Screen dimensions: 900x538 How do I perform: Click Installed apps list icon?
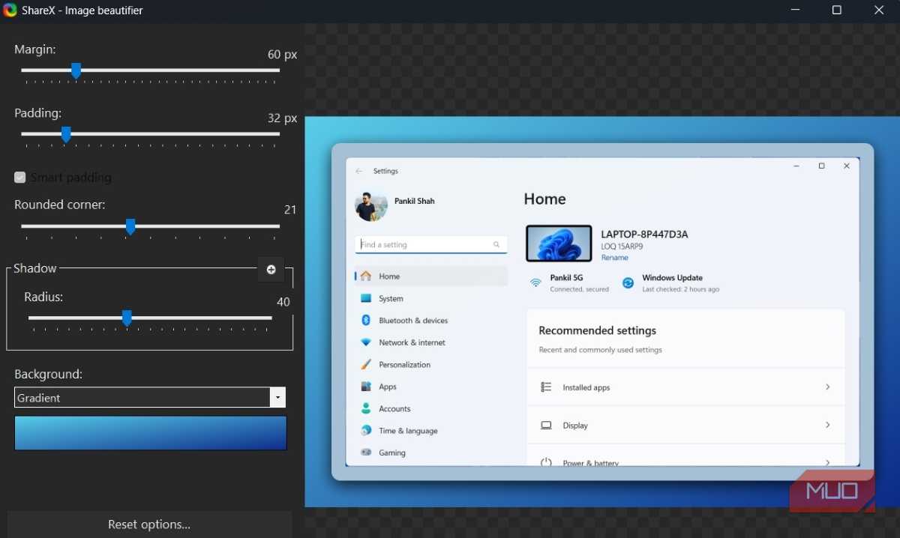click(x=546, y=387)
